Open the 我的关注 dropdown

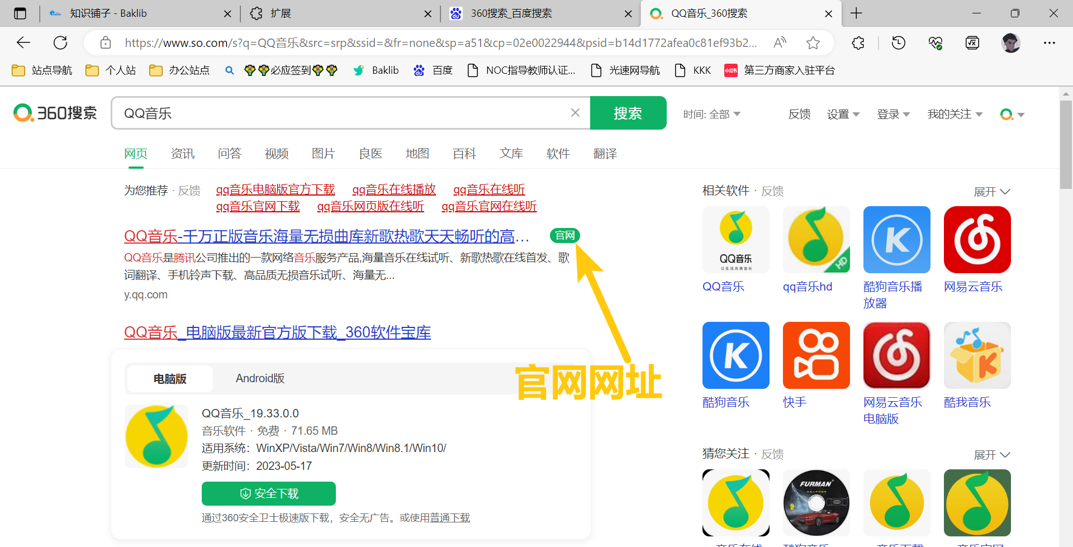tap(955, 114)
